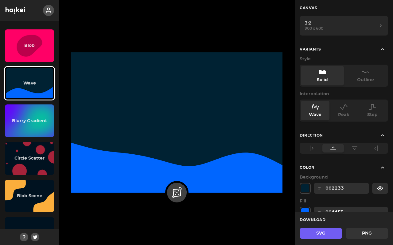
Task: Choose Peak interpolation
Action: click(344, 111)
